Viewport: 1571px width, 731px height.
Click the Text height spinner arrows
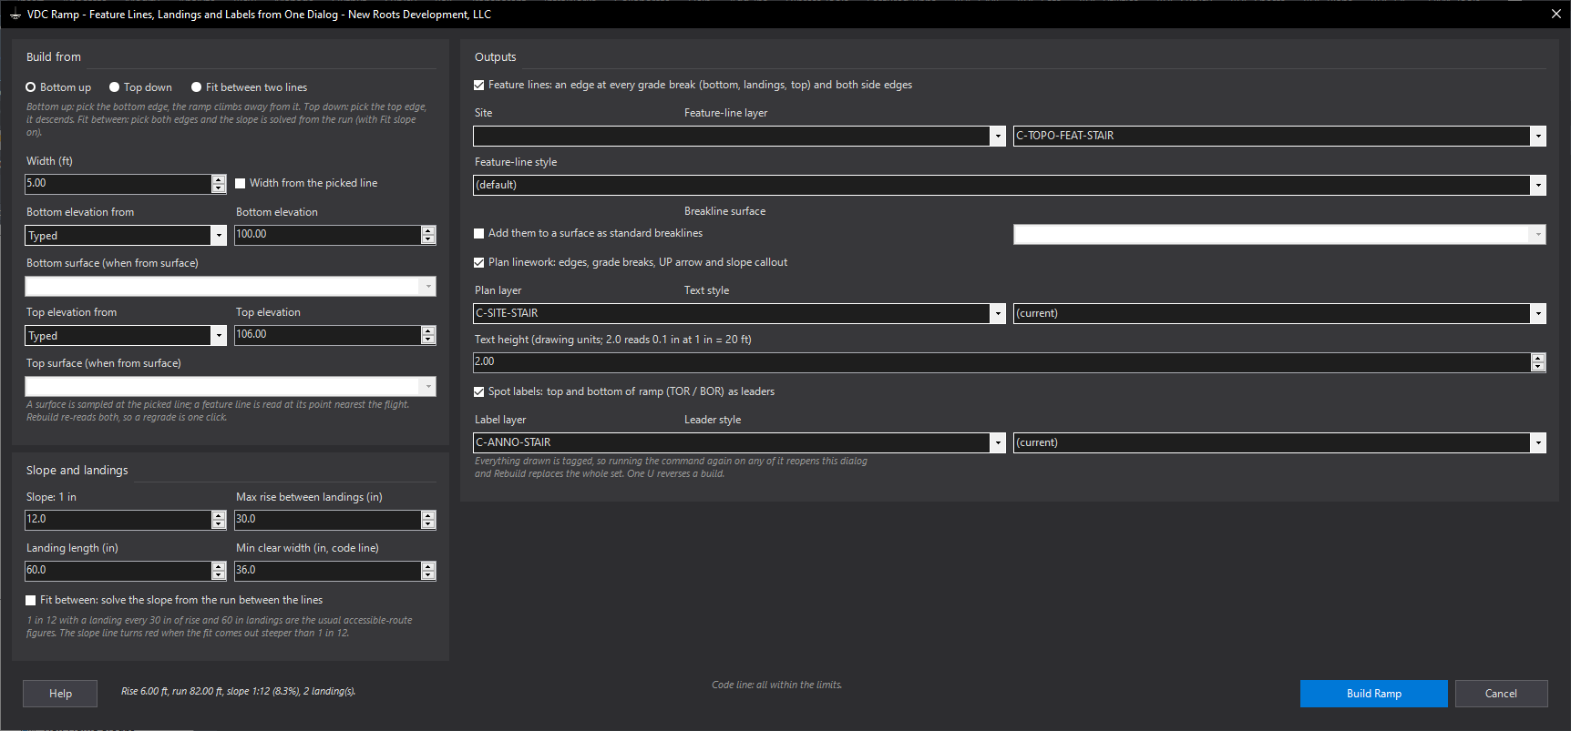pyautogui.click(x=1538, y=362)
